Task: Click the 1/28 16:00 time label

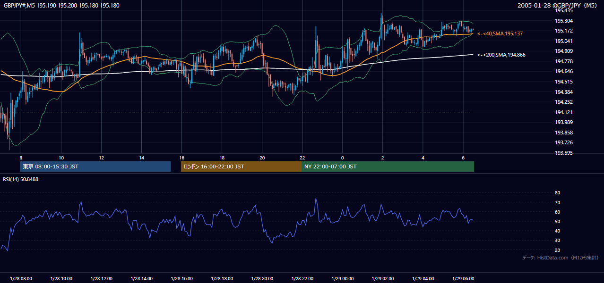Action: pyautogui.click(x=182, y=278)
